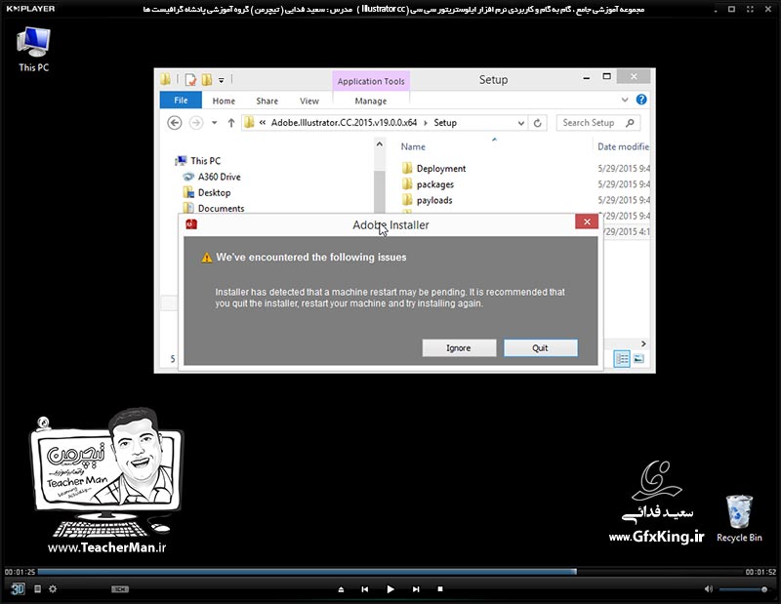
Task: Click Ignore in the Adobe Installer dialog
Action: pos(459,348)
